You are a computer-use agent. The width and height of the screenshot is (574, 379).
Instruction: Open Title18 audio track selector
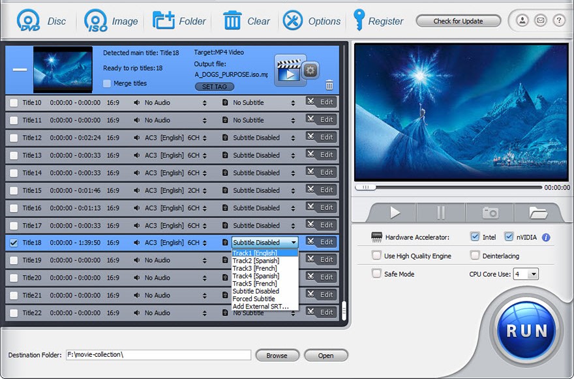[204, 243]
